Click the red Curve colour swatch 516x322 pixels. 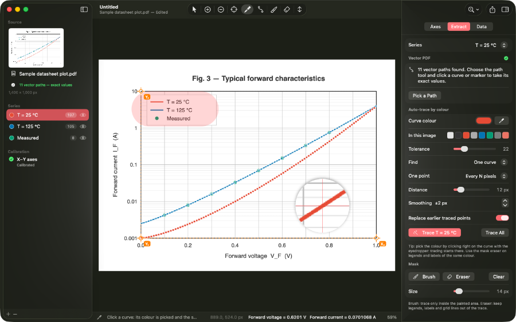click(483, 121)
